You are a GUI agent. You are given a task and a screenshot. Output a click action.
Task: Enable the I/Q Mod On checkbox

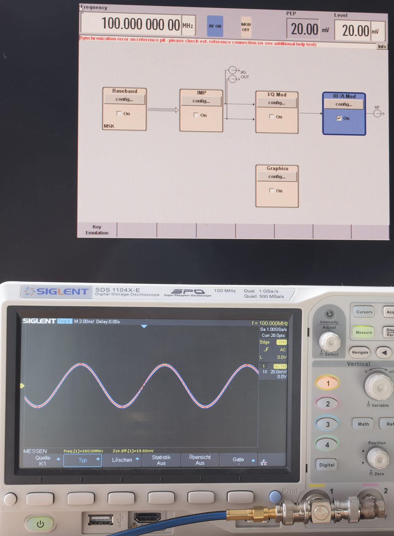point(271,117)
